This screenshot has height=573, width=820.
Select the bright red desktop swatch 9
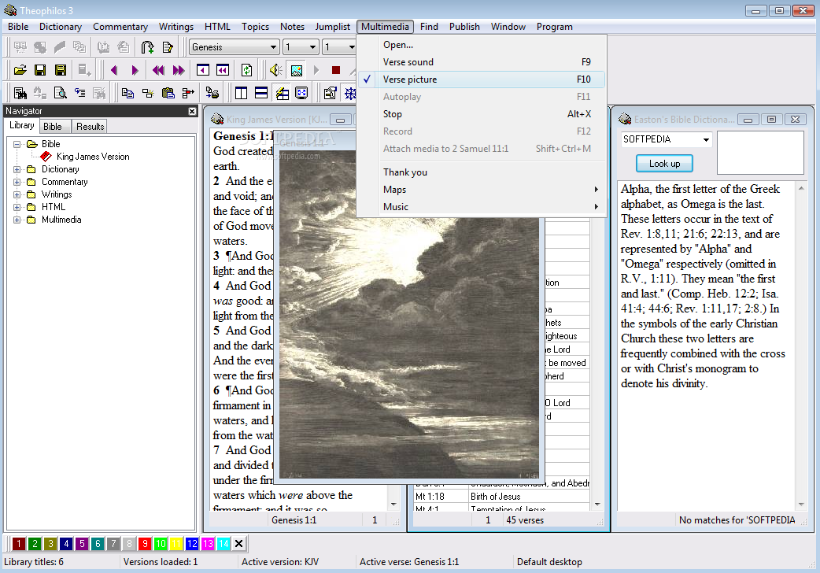(145, 544)
